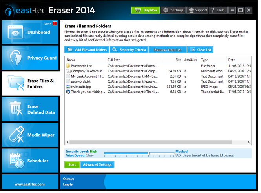This screenshot has width=261, height=193.
Task: Click the 'Microsoft Wor...' type cell
Action: (x=213, y=71)
